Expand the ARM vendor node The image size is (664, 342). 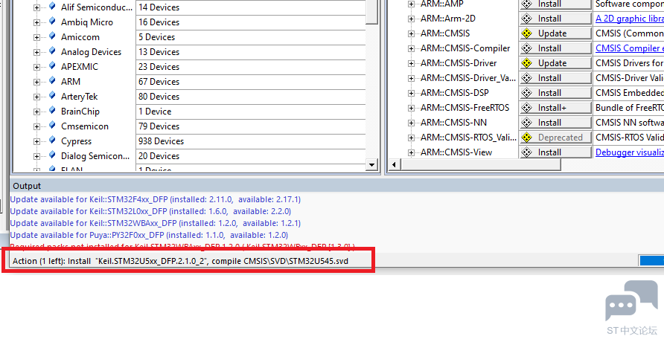pos(36,82)
